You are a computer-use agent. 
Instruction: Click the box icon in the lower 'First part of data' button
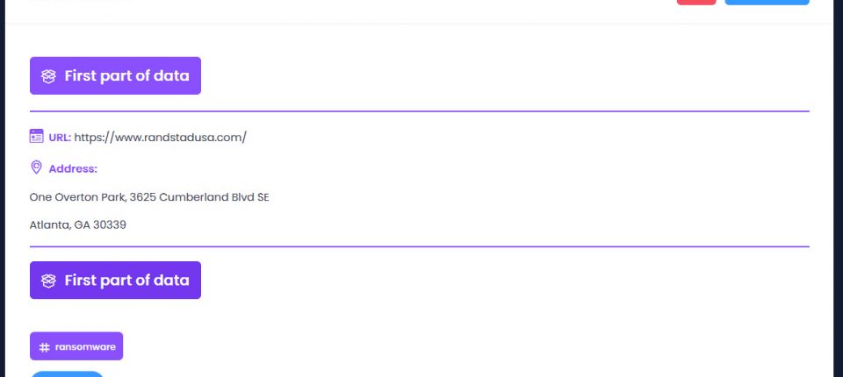(49, 281)
